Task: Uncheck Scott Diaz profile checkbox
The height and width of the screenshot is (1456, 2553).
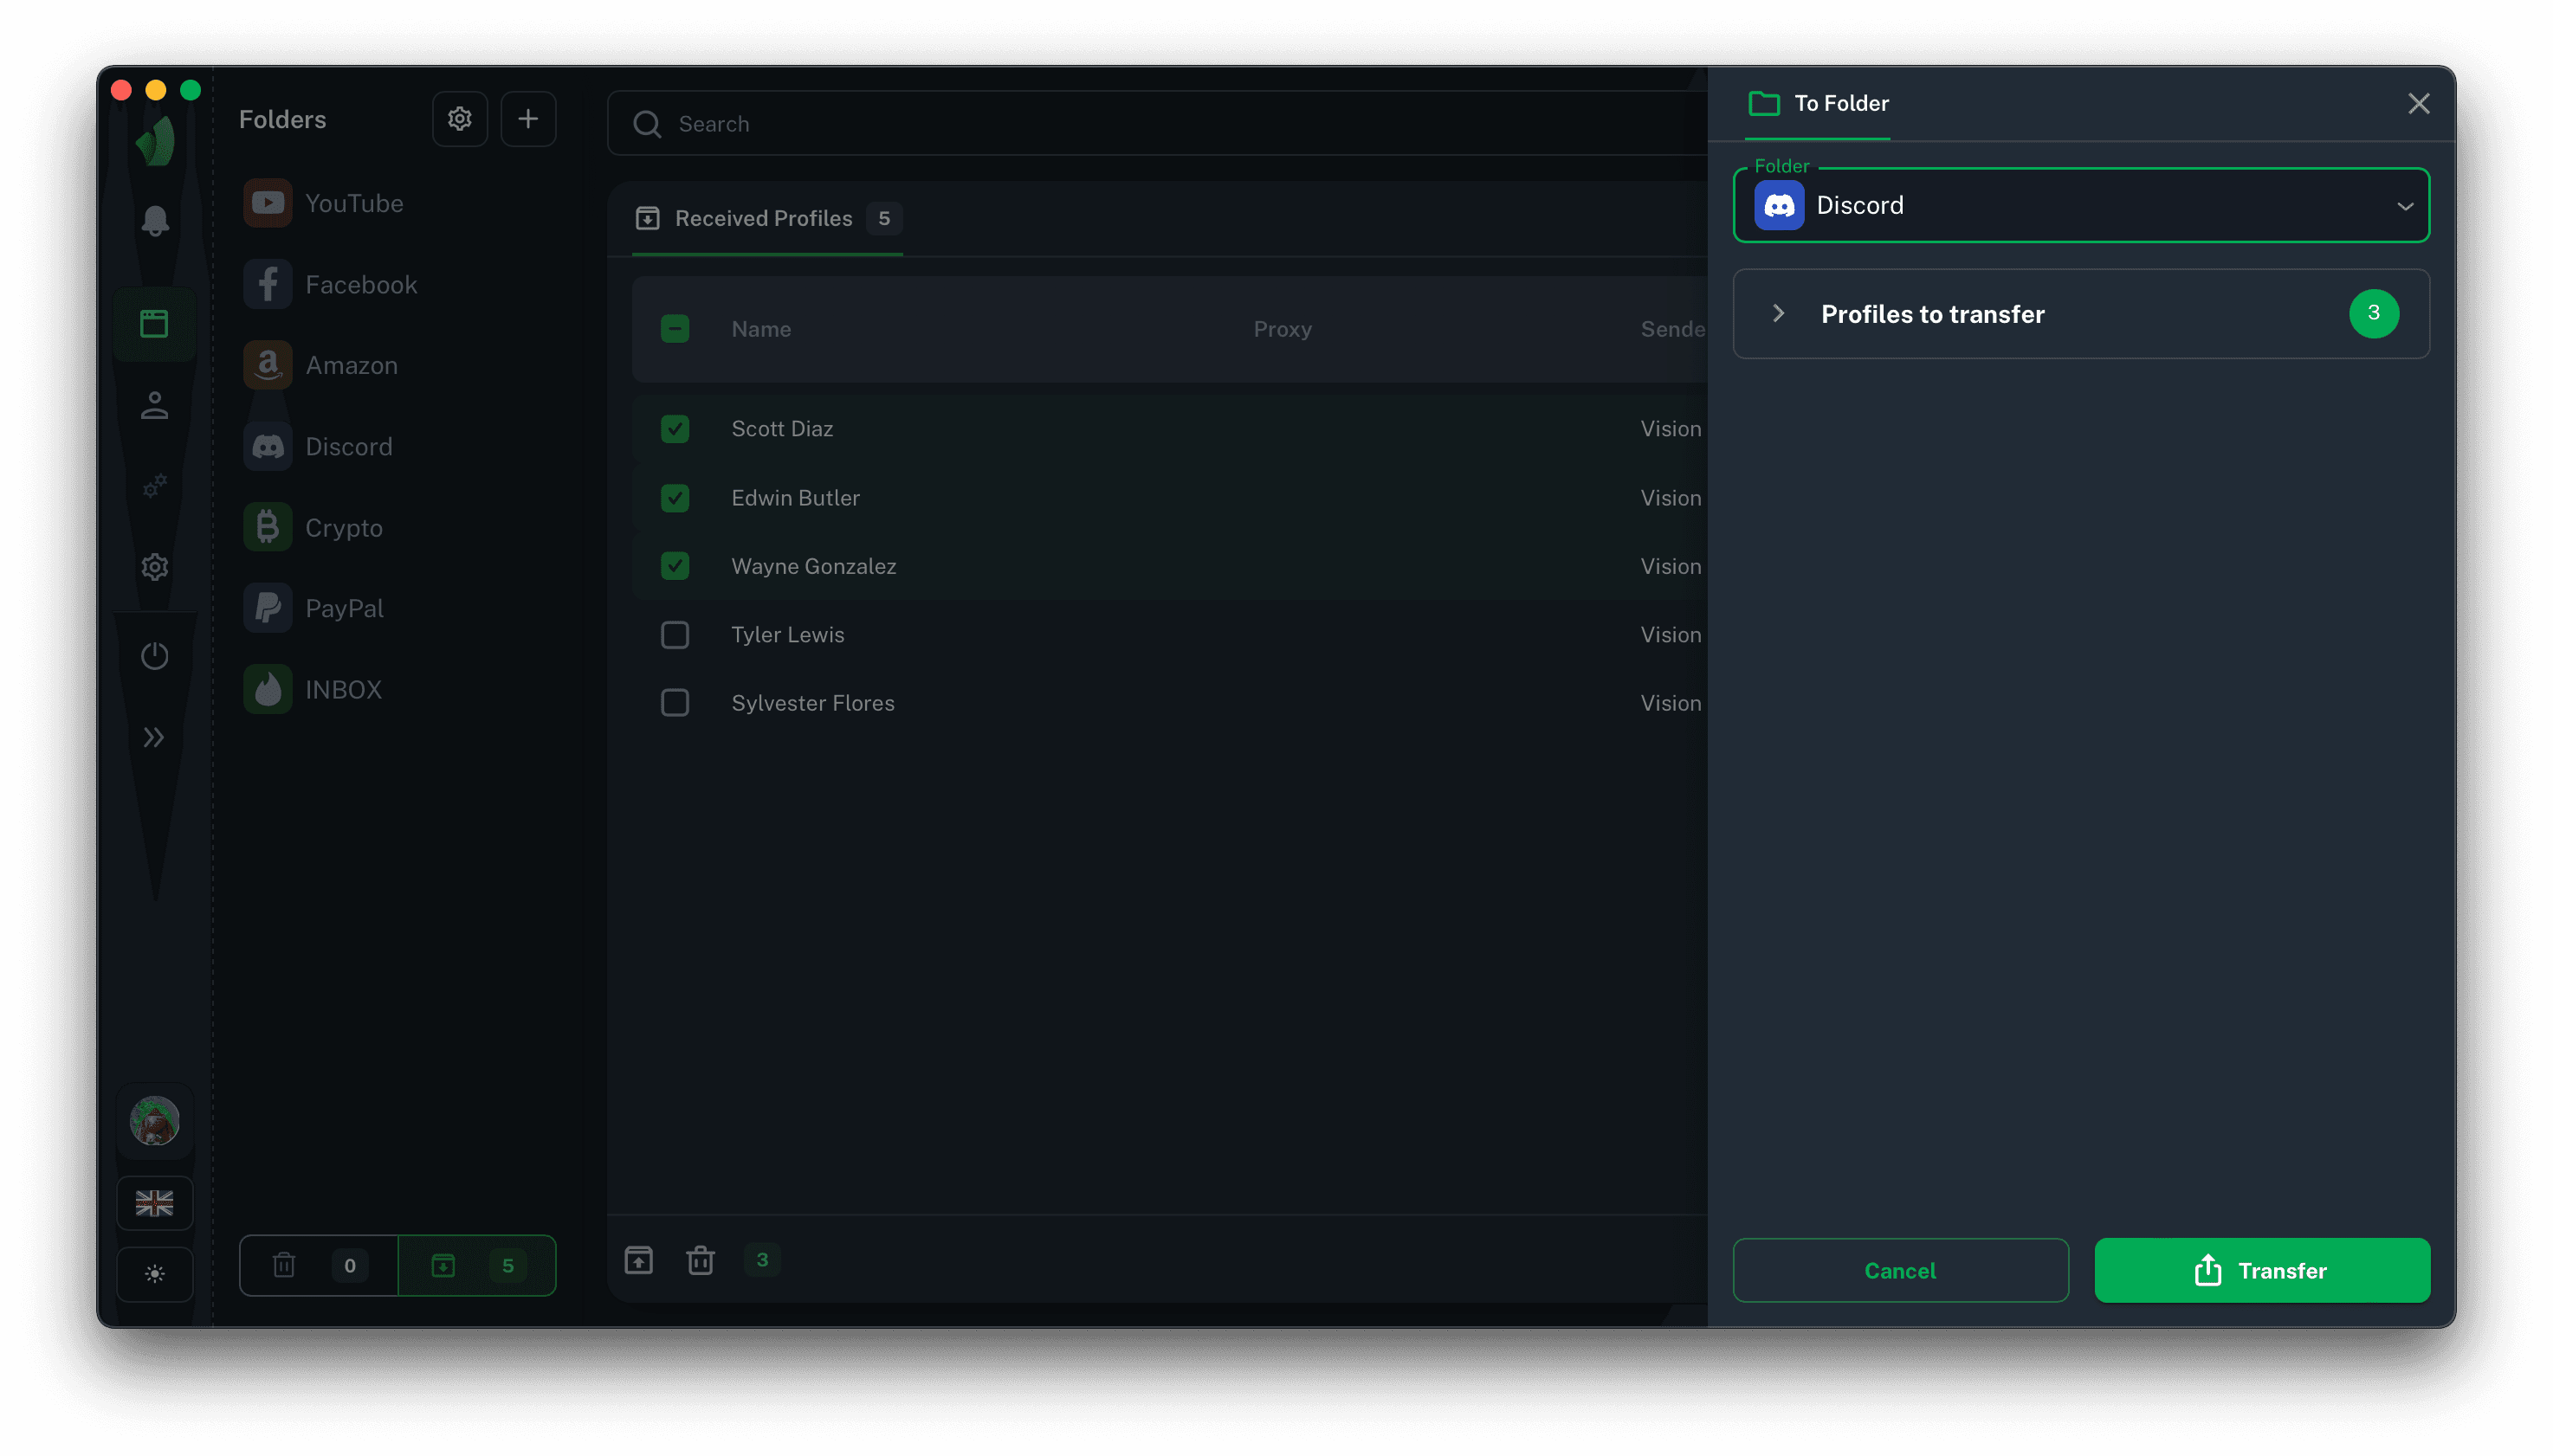Action: click(675, 429)
